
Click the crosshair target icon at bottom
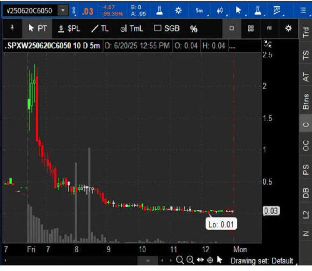pos(210,260)
